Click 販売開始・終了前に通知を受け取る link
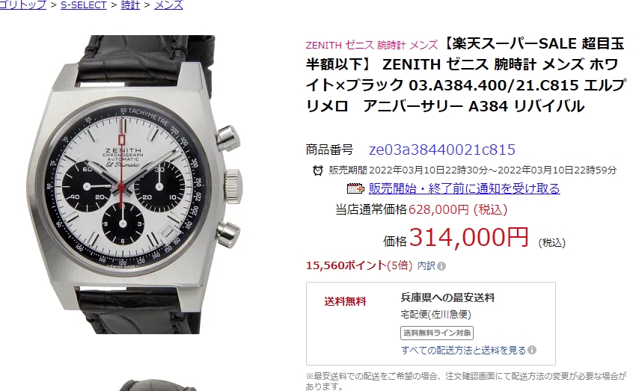Viewport: 639px width, 391px height. 464,188
